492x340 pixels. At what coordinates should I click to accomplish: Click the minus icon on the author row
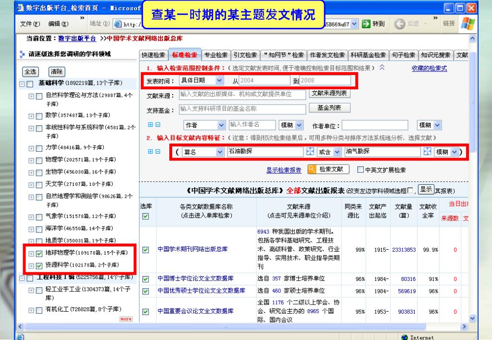tap(158, 124)
